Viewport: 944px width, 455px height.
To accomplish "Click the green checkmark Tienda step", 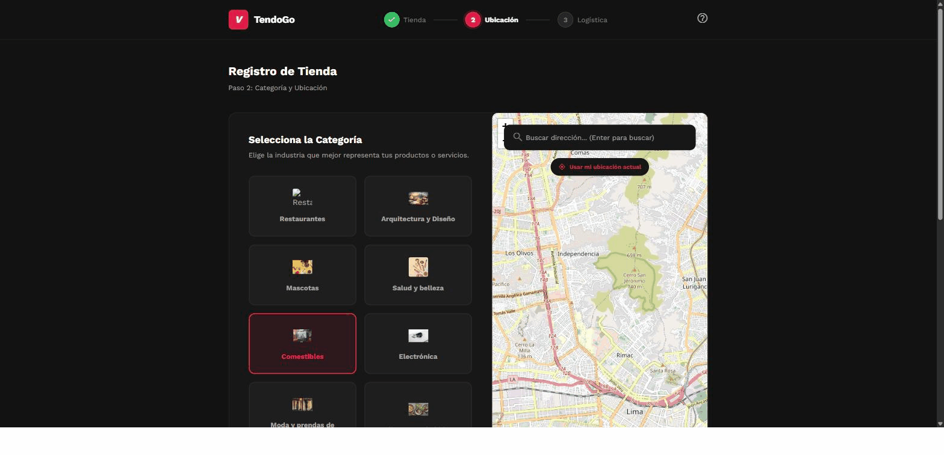I will coord(391,20).
